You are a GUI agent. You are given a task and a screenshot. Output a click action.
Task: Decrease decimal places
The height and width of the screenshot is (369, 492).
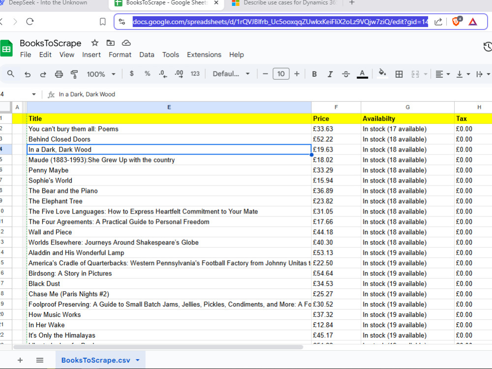click(163, 74)
